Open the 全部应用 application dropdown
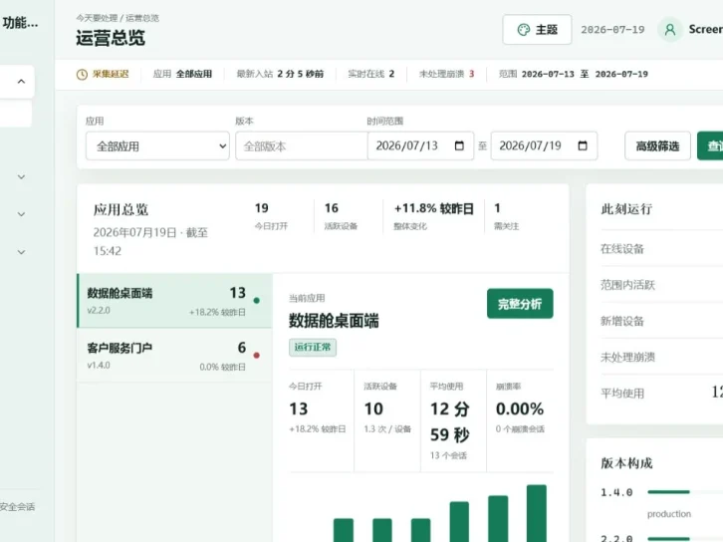Viewport: 723px width, 542px height. (157, 146)
